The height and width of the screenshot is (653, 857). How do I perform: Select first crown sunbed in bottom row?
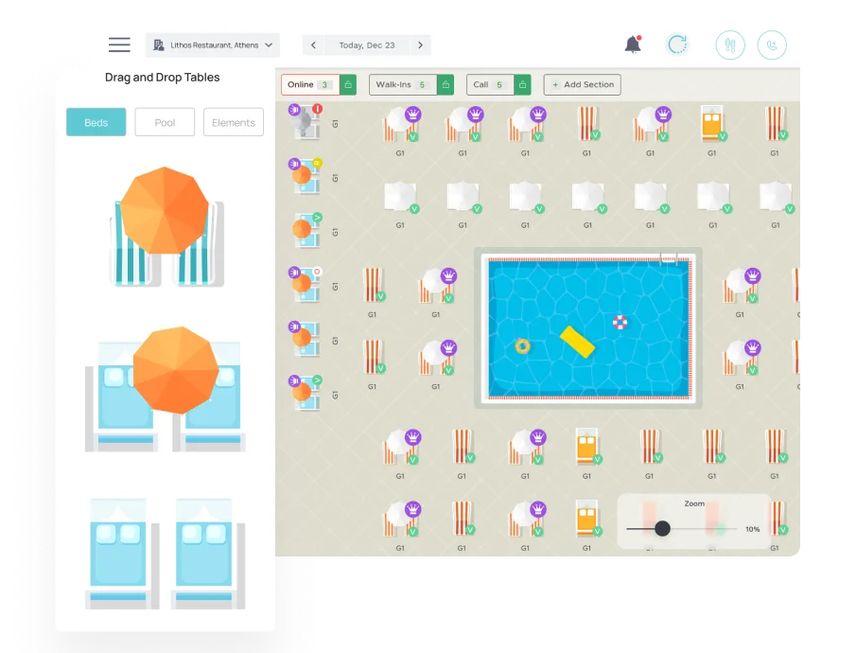pyautogui.click(x=401, y=520)
